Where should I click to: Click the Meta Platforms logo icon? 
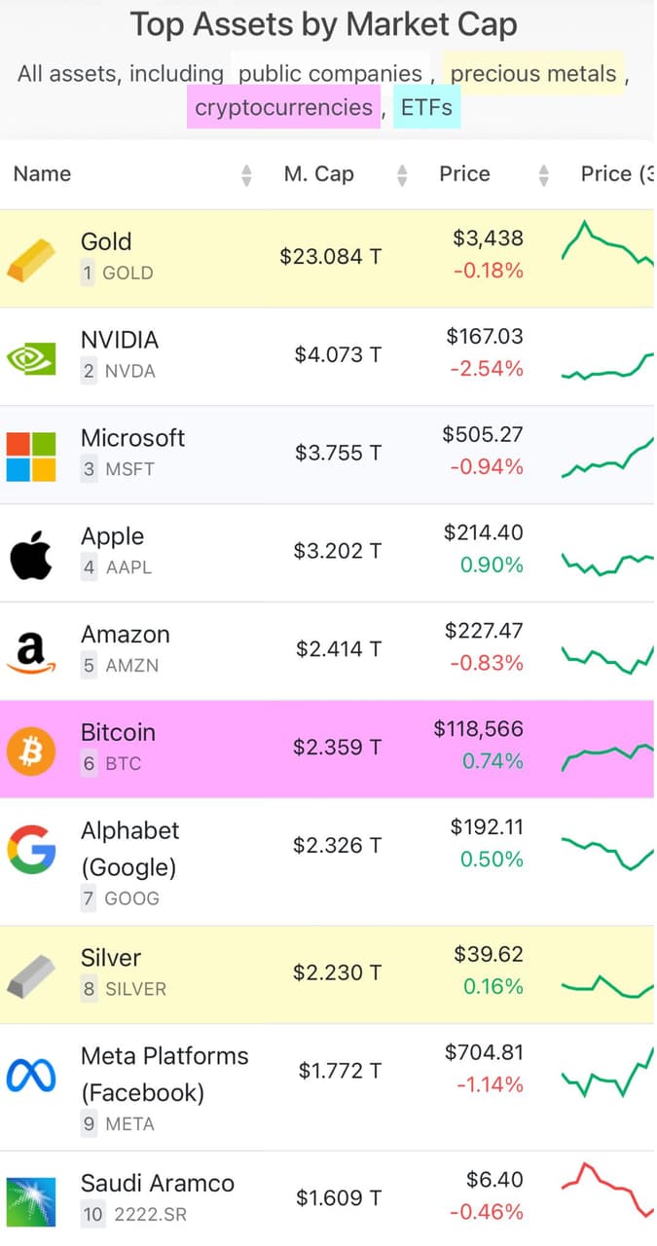(31, 1074)
